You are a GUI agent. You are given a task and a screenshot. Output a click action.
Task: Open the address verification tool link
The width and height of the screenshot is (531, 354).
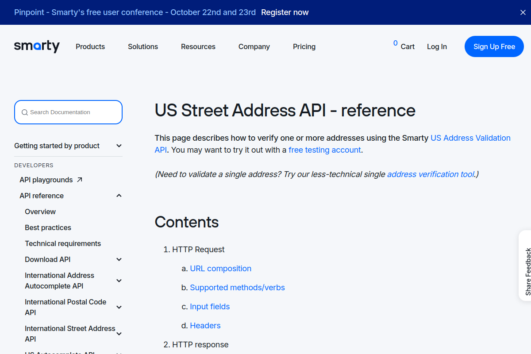coord(431,174)
